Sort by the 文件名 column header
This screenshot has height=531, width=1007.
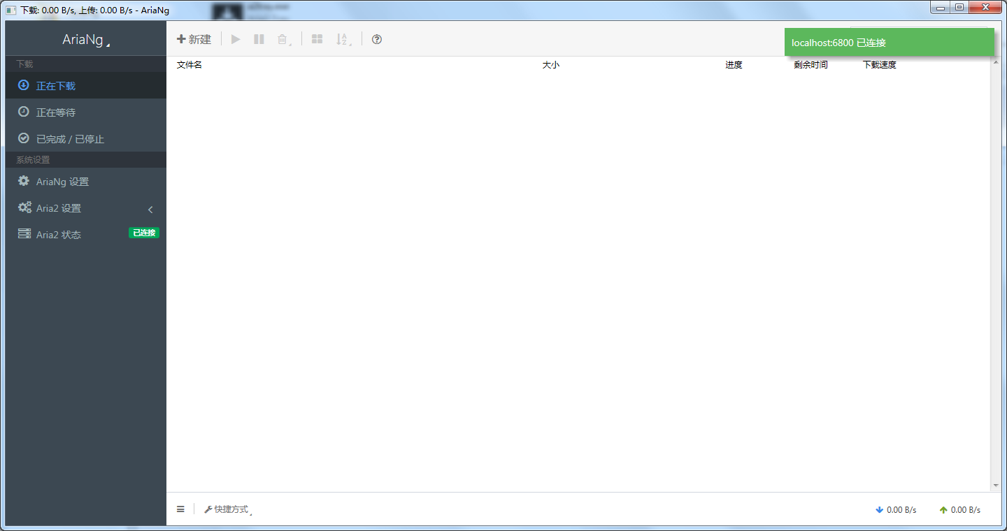190,65
